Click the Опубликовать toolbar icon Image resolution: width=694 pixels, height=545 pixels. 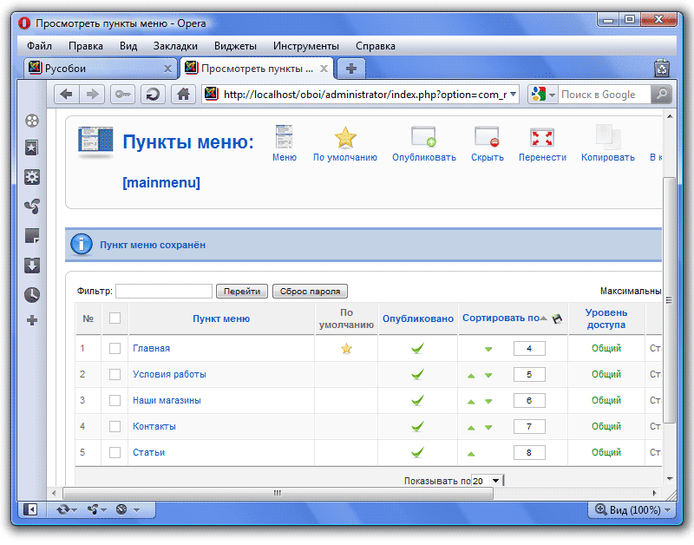423,137
